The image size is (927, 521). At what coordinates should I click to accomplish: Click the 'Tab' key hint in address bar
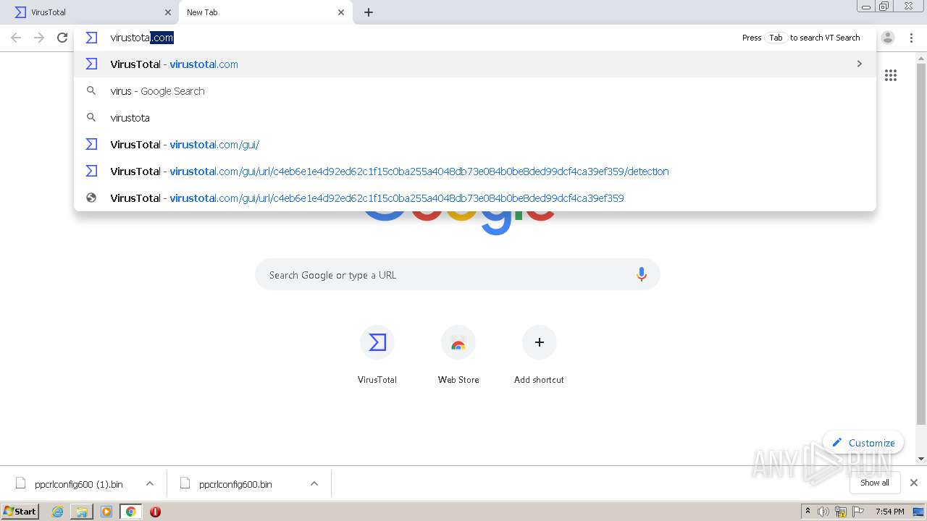pos(776,38)
